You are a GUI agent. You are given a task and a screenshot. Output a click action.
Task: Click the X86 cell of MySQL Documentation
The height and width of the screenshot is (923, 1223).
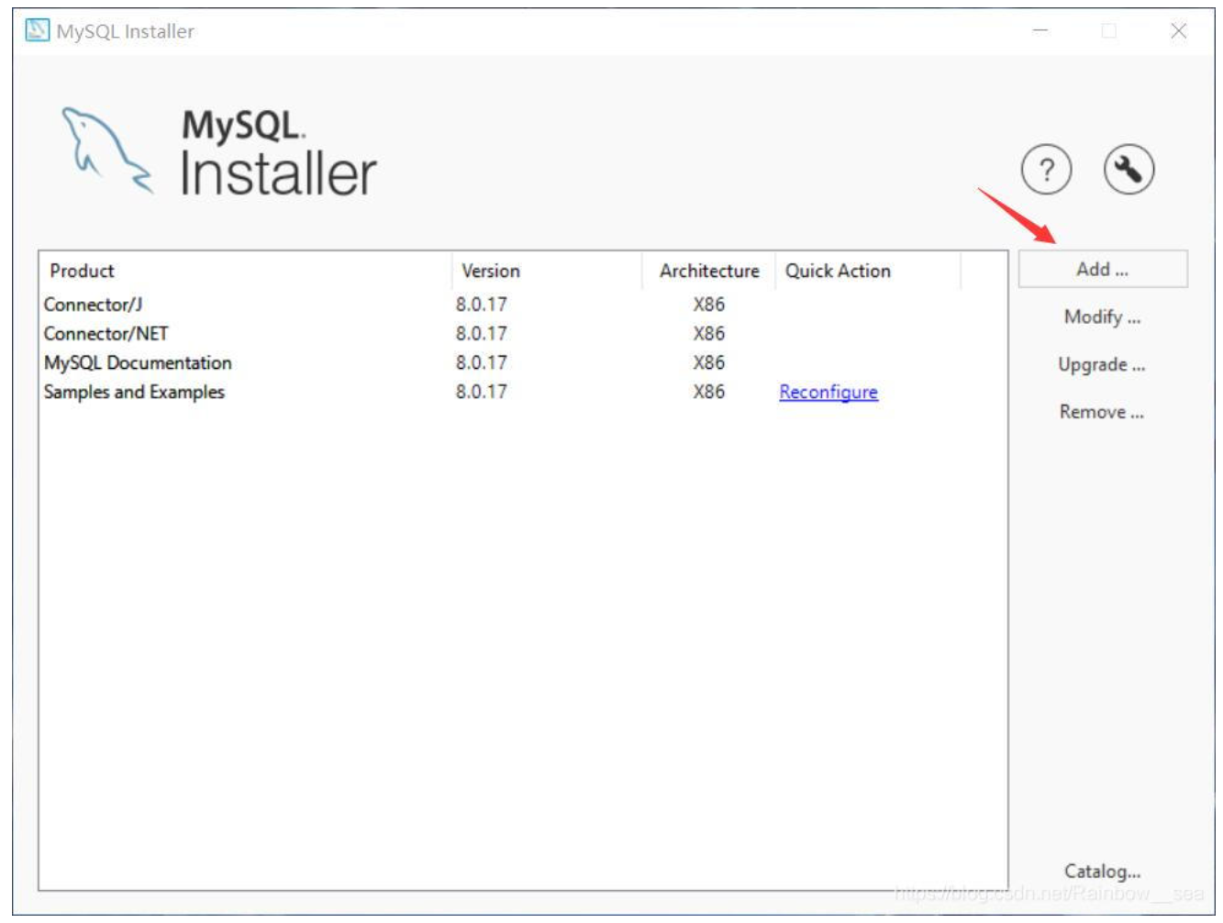[709, 363]
